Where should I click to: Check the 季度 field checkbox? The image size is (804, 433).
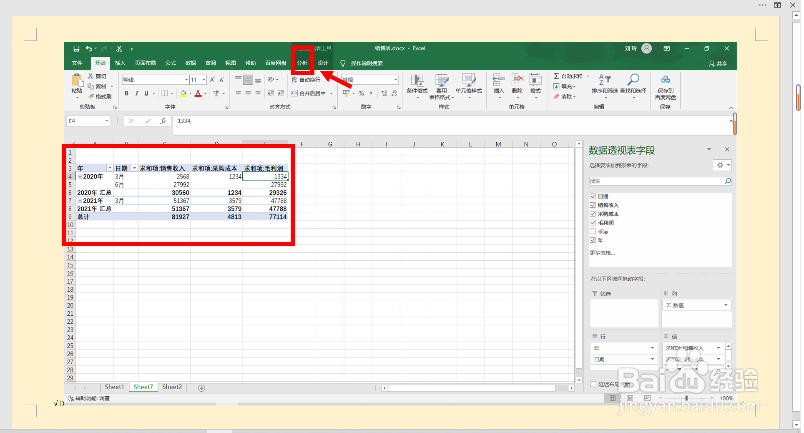tap(593, 232)
